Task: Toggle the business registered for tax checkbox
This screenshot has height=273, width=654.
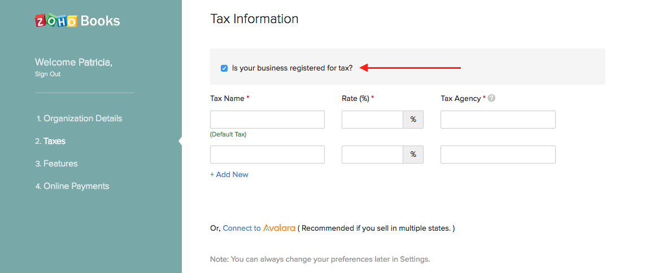Action: click(224, 68)
